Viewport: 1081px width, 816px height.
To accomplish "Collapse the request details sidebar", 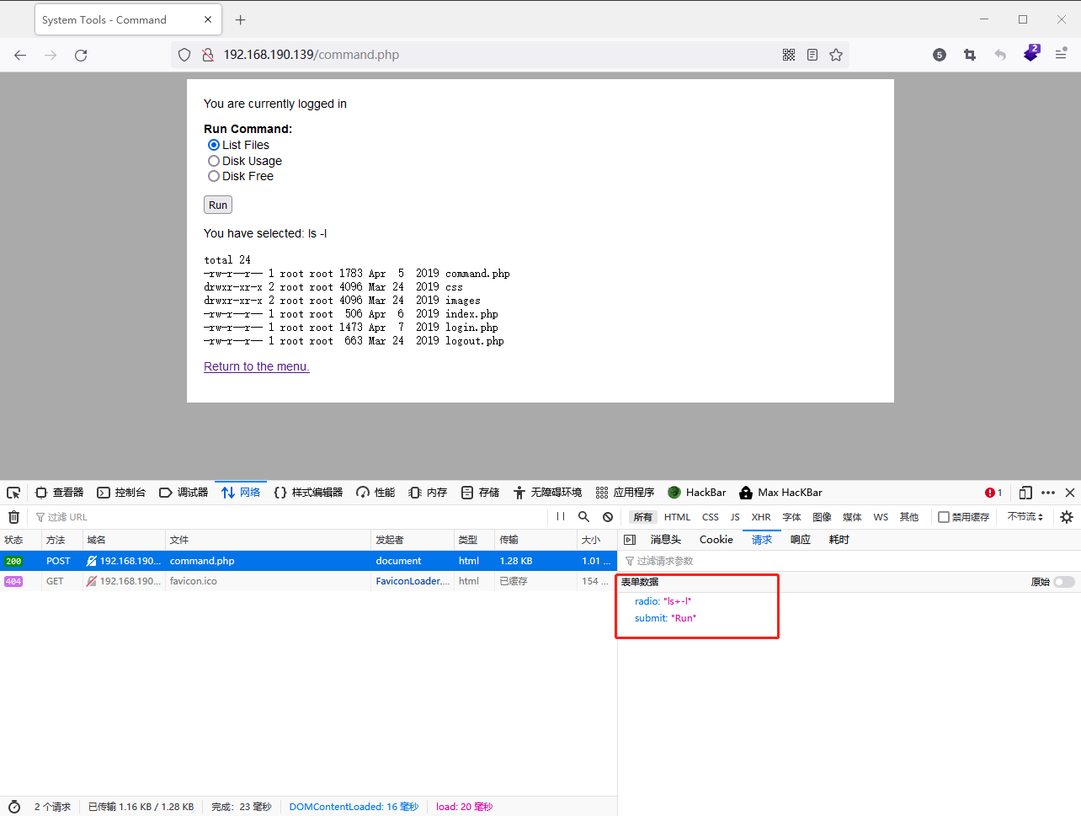I will 630,540.
